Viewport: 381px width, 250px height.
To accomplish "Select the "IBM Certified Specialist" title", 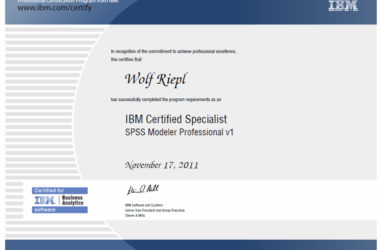I will [x=176, y=119].
